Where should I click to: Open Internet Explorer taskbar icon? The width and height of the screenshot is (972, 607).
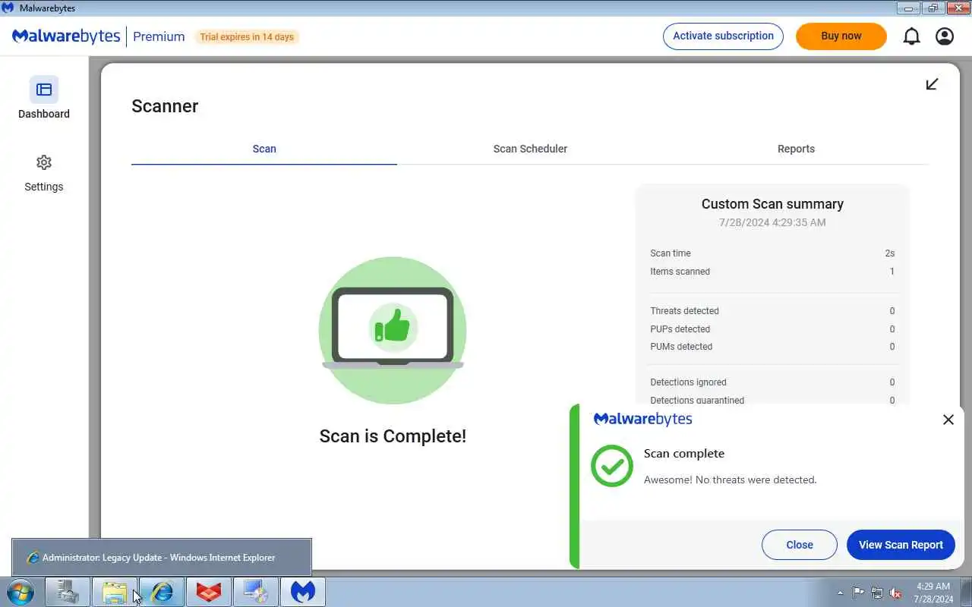pyautogui.click(x=162, y=592)
